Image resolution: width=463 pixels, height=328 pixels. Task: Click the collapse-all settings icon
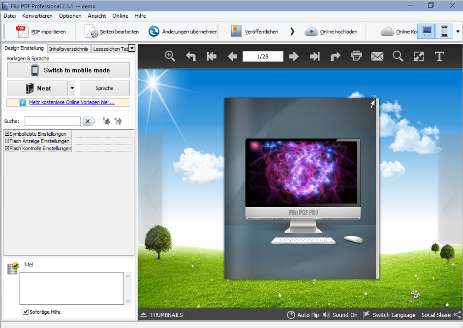tap(118, 121)
